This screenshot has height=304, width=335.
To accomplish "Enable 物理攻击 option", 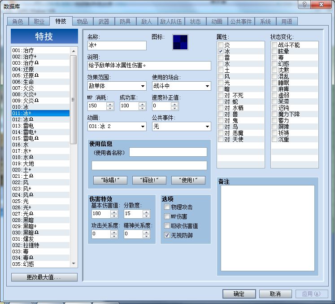I will [167, 207].
